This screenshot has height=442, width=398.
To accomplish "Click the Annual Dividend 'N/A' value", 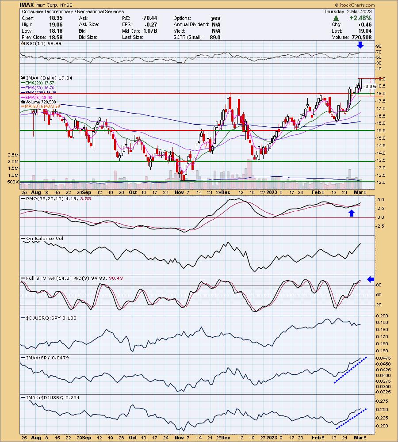I will pos(216,24).
